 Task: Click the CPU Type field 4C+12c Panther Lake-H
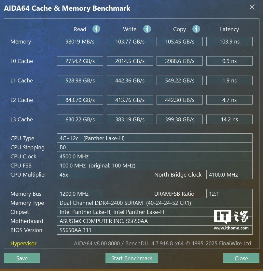tap(155, 138)
